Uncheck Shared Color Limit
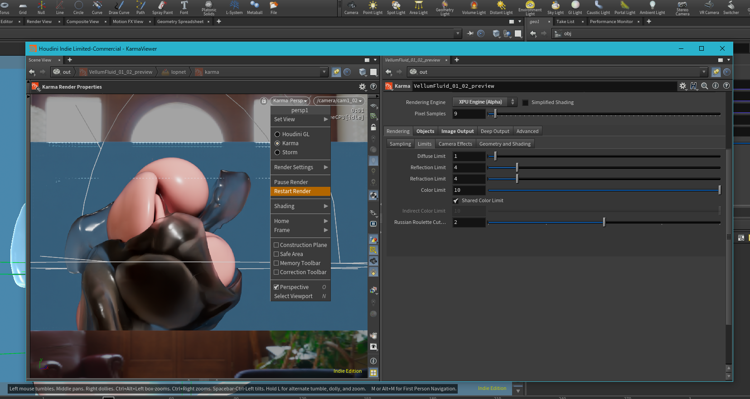The width and height of the screenshot is (750, 399). [456, 201]
